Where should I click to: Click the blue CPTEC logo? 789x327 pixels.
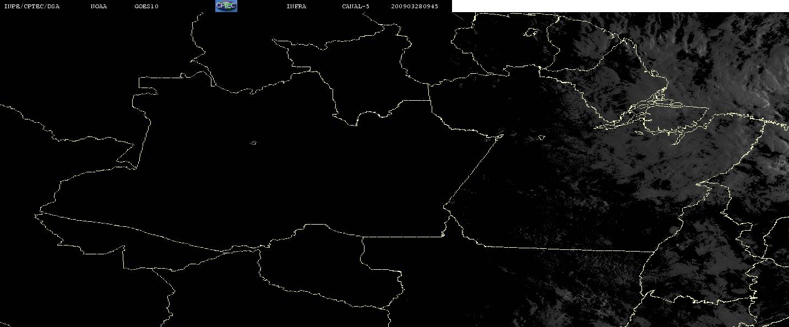pos(226,6)
